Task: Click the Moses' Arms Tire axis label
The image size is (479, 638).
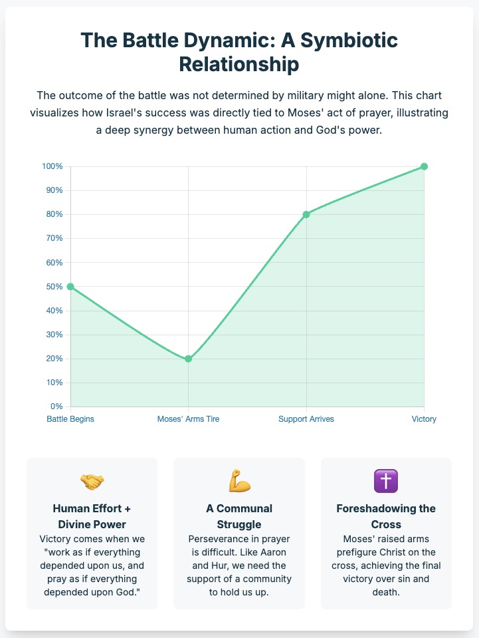Action: [189, 419]
